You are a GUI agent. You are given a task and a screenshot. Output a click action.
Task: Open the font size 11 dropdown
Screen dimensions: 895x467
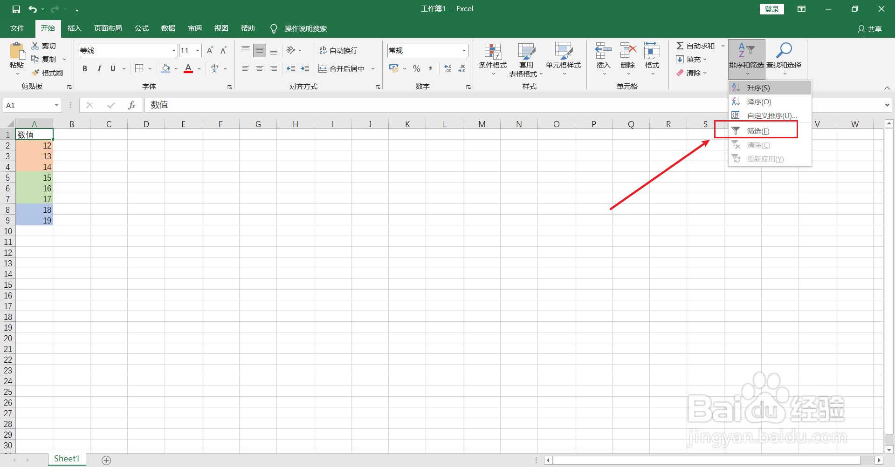[198, 50]
